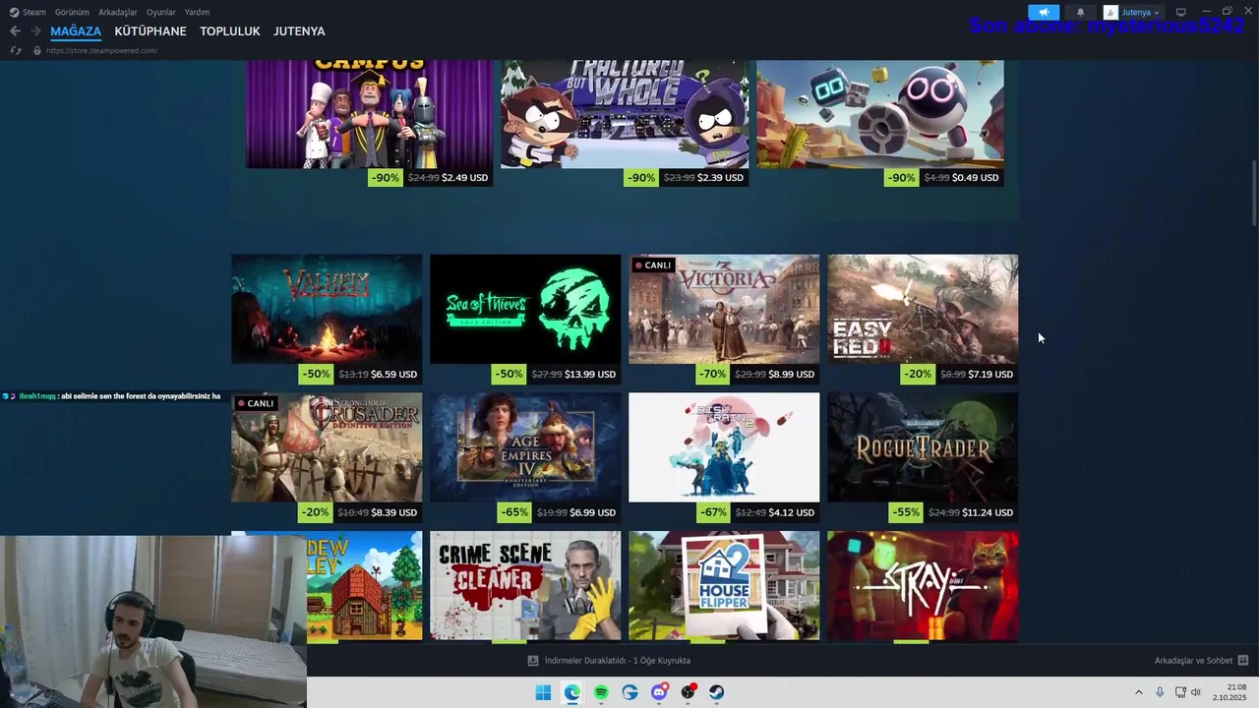Open the Görünüm menu
1259x708 pixels.
coord(72,12)
